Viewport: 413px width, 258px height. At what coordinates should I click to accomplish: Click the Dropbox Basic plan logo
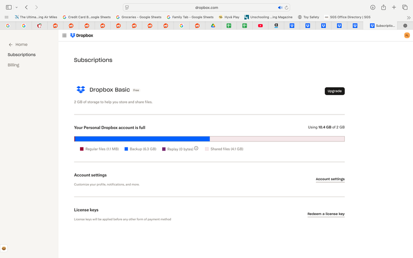pyautogui.click(x=81, y=89)
